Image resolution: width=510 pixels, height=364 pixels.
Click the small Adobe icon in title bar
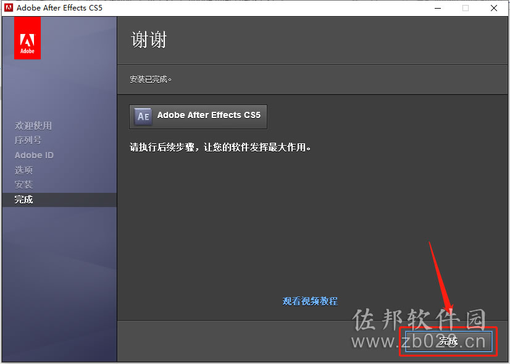(9, 8)
